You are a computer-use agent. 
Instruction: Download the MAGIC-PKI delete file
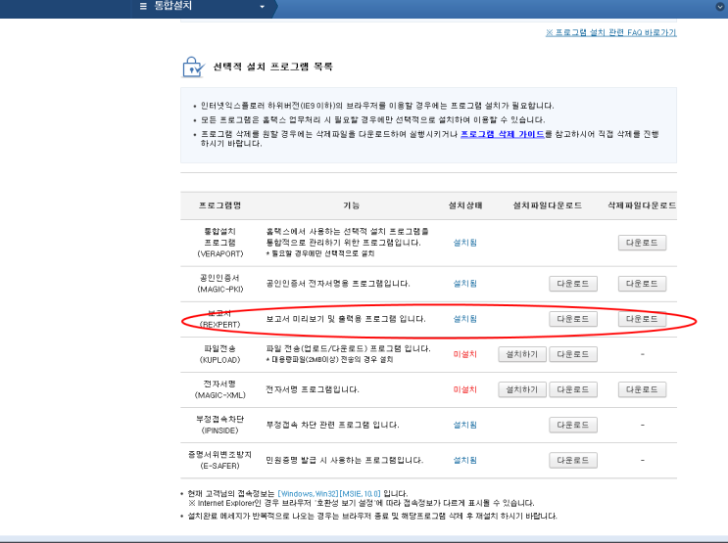[x=642, y=284]
